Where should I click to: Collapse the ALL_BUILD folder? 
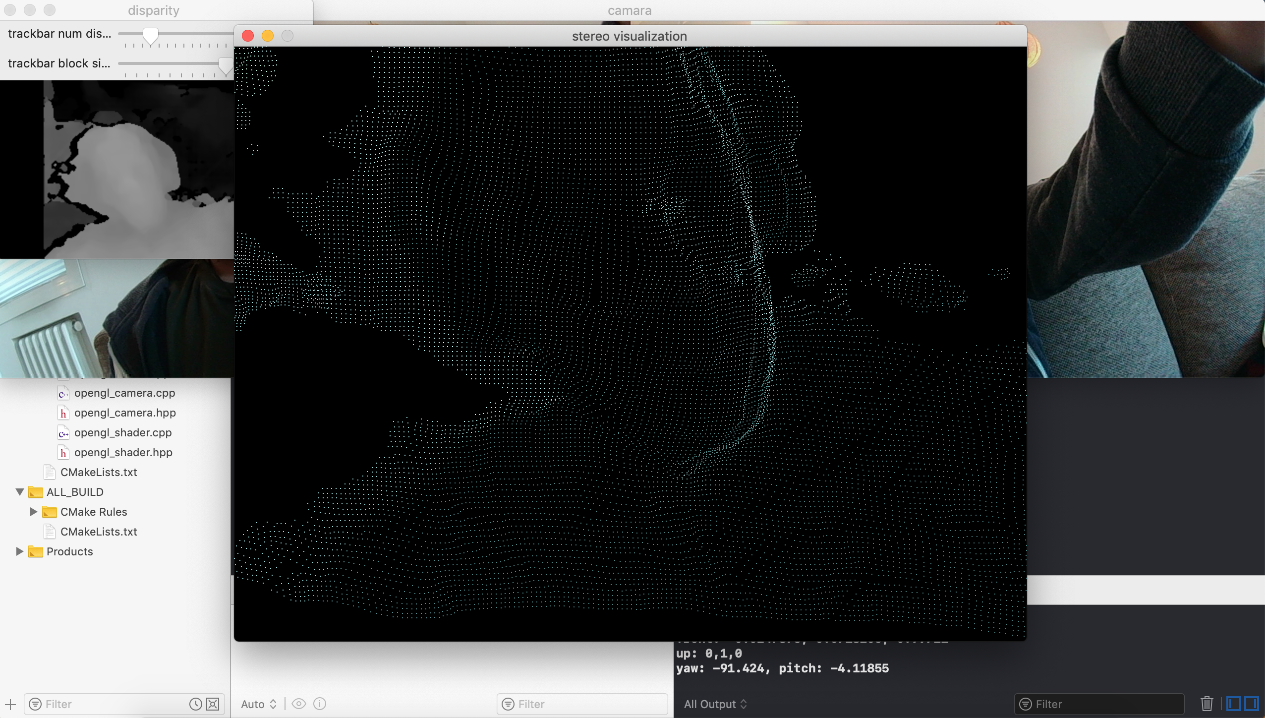pos(20,492)
